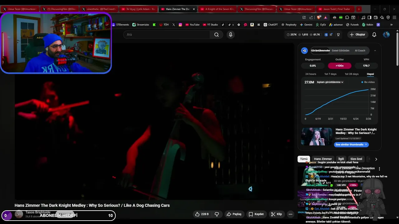This screenshot has width=399, height=224.
Task: Show more bookmarks overflow chevron
Action: (392, 25)
